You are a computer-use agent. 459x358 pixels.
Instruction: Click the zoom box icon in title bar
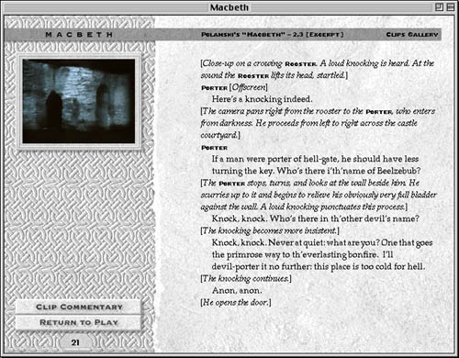point(439,7)
